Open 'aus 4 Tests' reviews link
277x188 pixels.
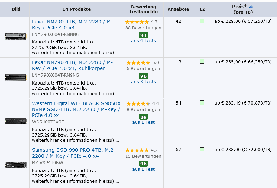click(144, 41)
